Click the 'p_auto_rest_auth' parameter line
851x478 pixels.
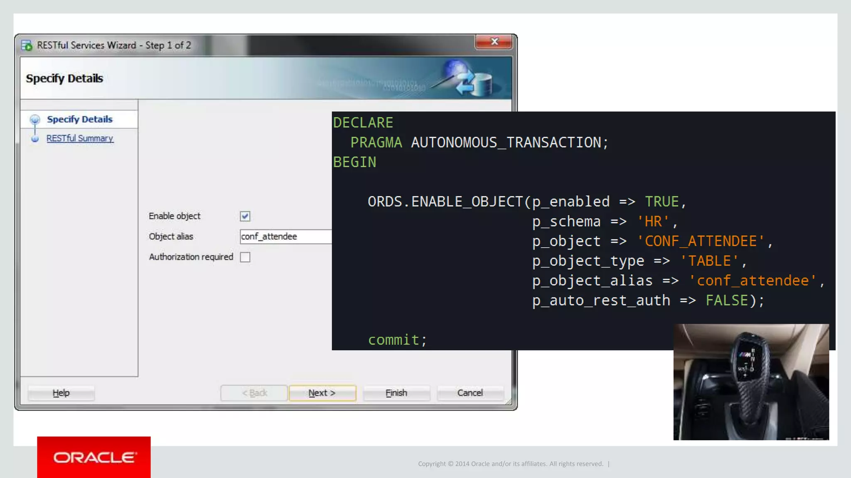click(648, 300)
